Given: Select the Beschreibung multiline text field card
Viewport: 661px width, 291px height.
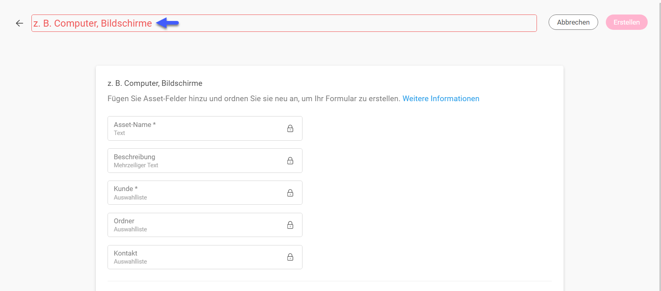Looking at the screenshot, I should coord(205,160).
